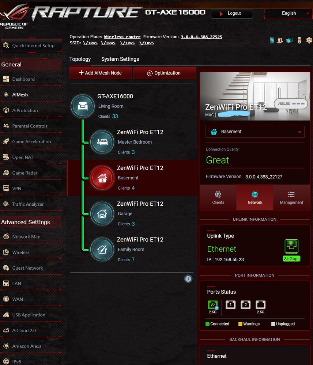The width and height of the screenshot is (313, 365).
Task: Click the AiProtection shield icon in sidebar
Action: 6,110
